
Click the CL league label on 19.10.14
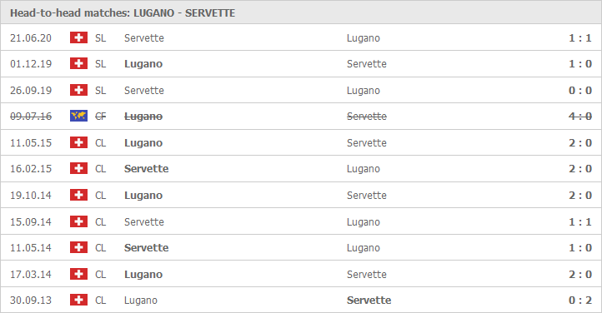point(101,196)
